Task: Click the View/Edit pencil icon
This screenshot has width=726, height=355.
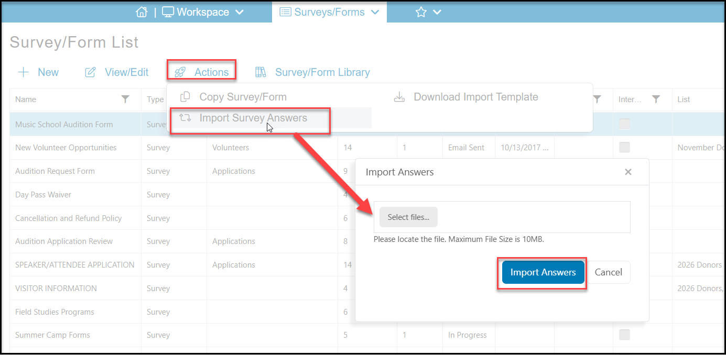Action: [90, 72]
